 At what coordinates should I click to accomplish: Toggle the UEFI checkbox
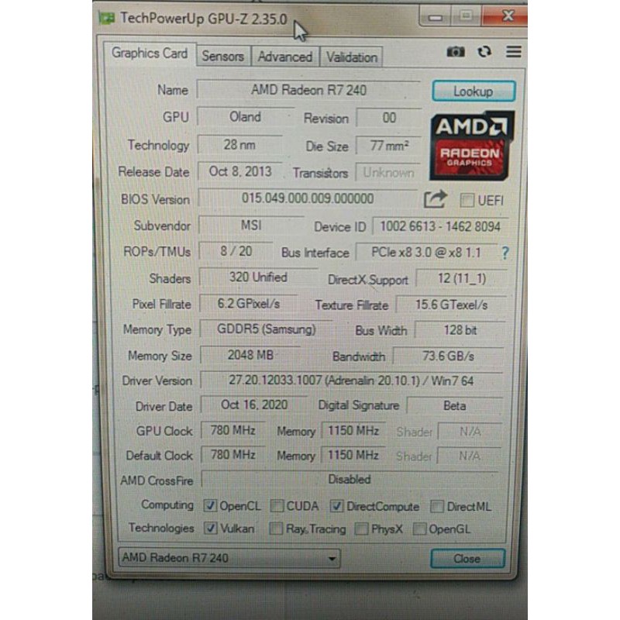pyautogui.click(x=467, y=200)
